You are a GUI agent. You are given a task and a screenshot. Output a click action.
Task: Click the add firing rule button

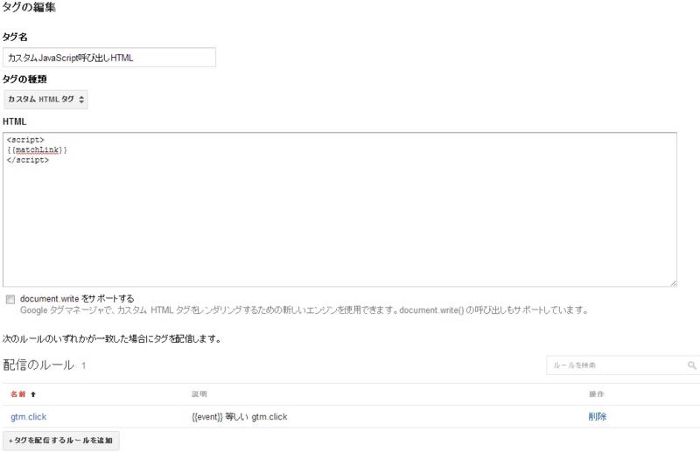tap(60, 441)
